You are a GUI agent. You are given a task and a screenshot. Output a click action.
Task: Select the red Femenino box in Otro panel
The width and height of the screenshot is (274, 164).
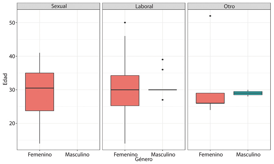tap(210, 98)
